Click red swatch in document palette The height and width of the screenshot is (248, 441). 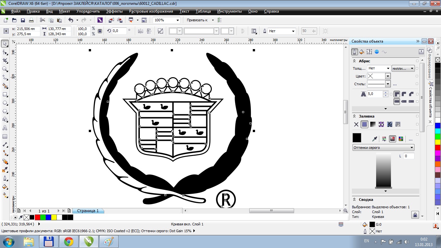37,217
